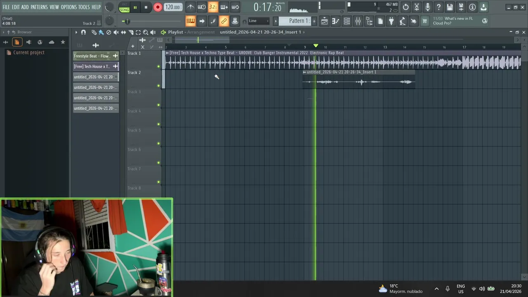Click the microphone one-click recording icon
Viewport: 528px width, 297px height.
click(x=428, y=7)
